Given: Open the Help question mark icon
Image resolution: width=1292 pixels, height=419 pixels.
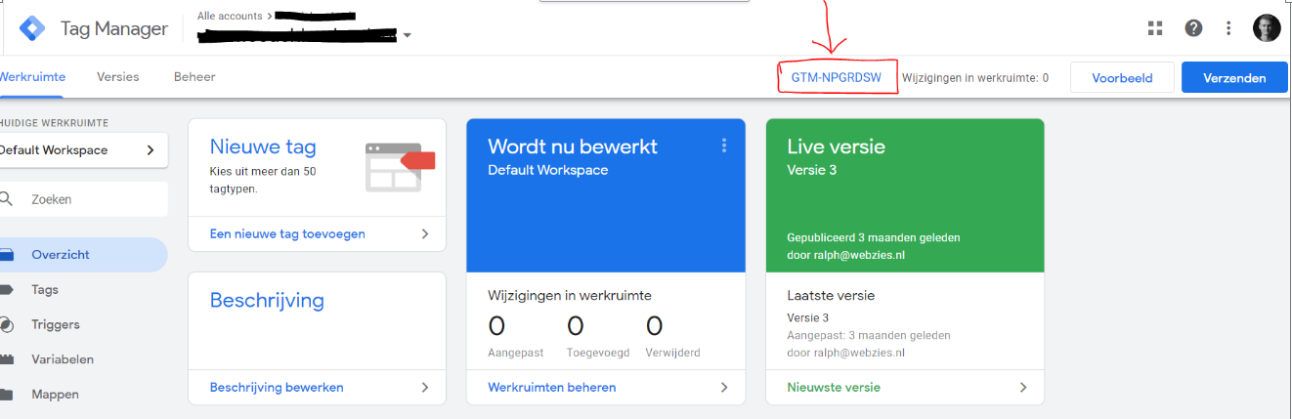Looking at the screenshot, I should [x=1193, y=28].
